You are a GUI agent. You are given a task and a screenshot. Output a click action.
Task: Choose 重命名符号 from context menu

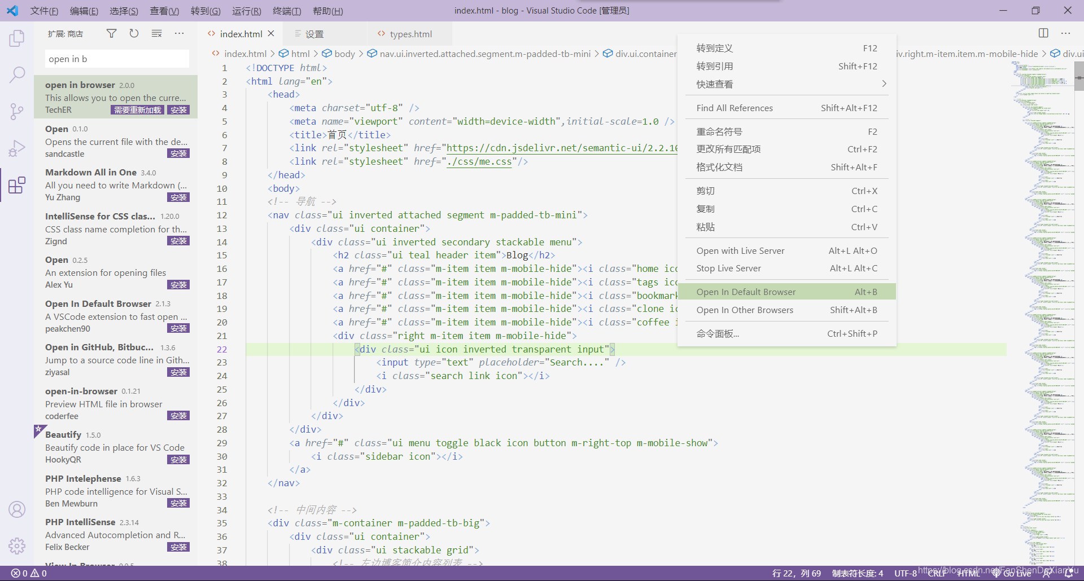(786, 131)
